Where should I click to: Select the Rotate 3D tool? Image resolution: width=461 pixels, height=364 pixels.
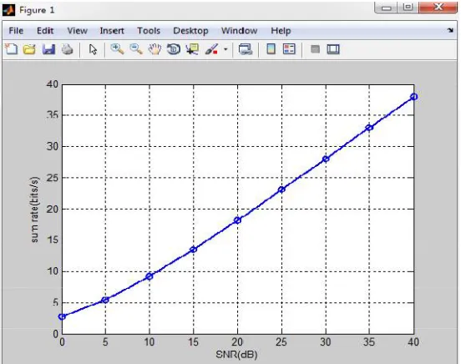[x=174, y=49]
